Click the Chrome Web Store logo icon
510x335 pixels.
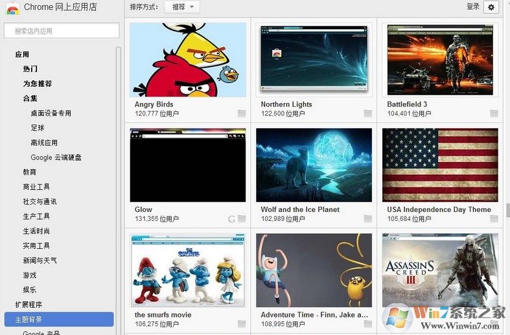pos(12,8)
